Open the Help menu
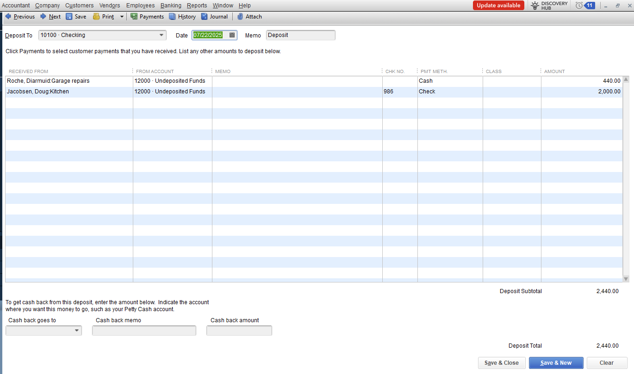 pyautogui.click(x=245, y=6)
